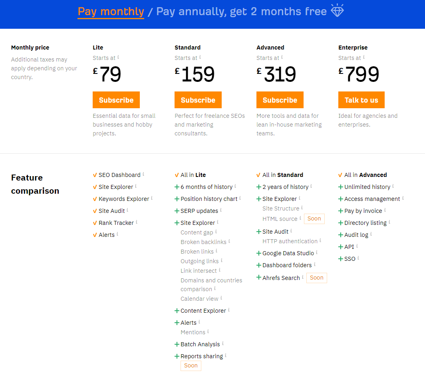
Task: Click the info icon beside 6 months of history
Action: tap(234, 185)
